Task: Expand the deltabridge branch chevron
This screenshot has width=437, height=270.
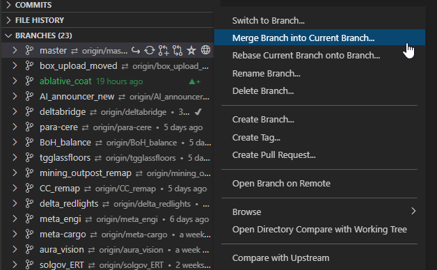Action: (x=15, y=112)
